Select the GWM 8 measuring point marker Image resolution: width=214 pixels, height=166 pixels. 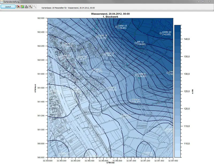[143, 154]
